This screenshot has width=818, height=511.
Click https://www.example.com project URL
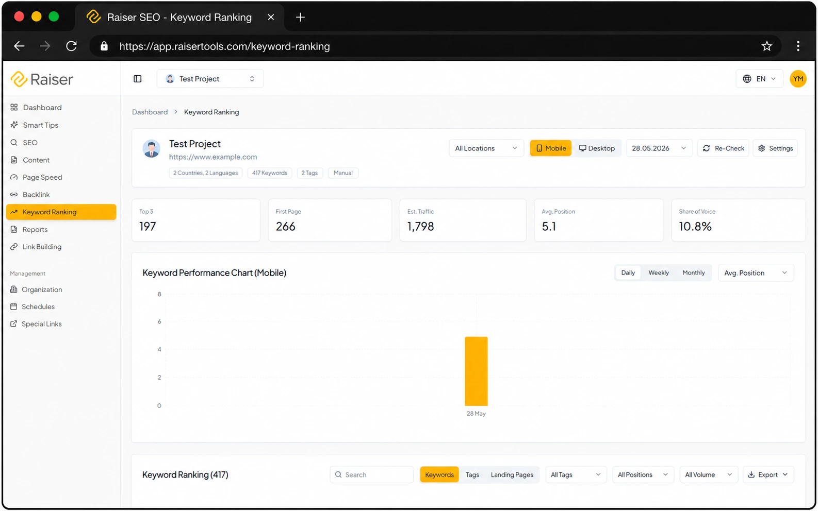coord(213,157)
